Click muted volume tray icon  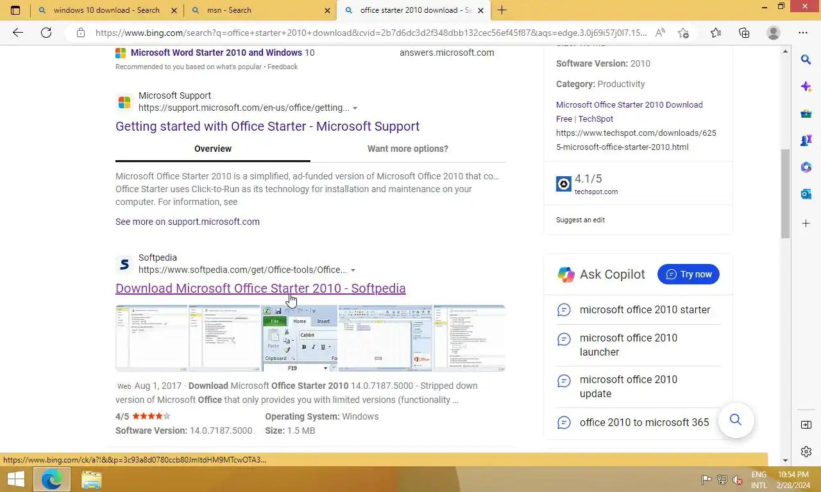coord(738,480)
